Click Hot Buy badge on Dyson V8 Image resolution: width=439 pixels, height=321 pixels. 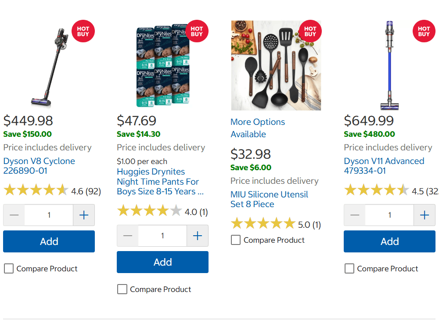[x=83, y=31]
